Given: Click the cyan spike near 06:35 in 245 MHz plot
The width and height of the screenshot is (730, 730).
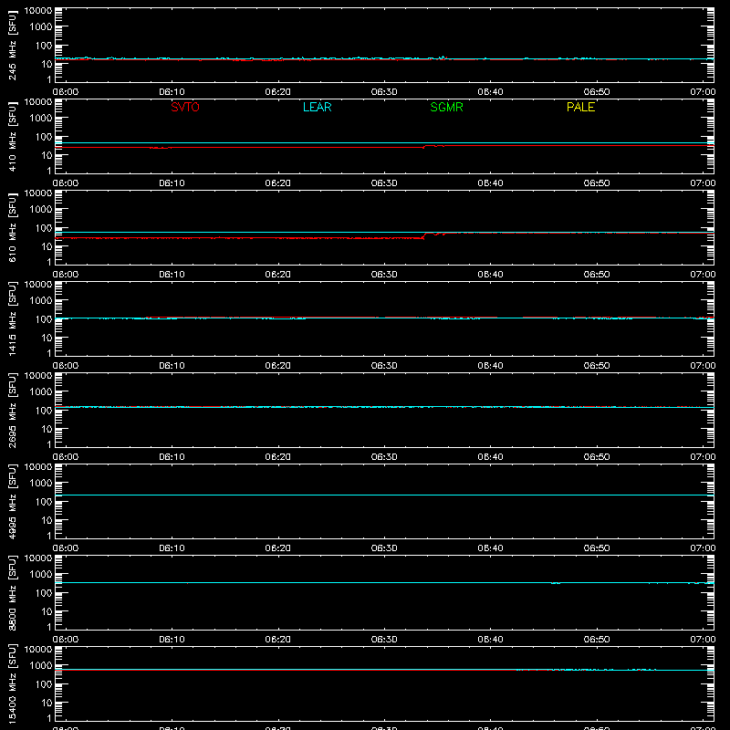Looking at the screenshot, I should pos(443,57).
